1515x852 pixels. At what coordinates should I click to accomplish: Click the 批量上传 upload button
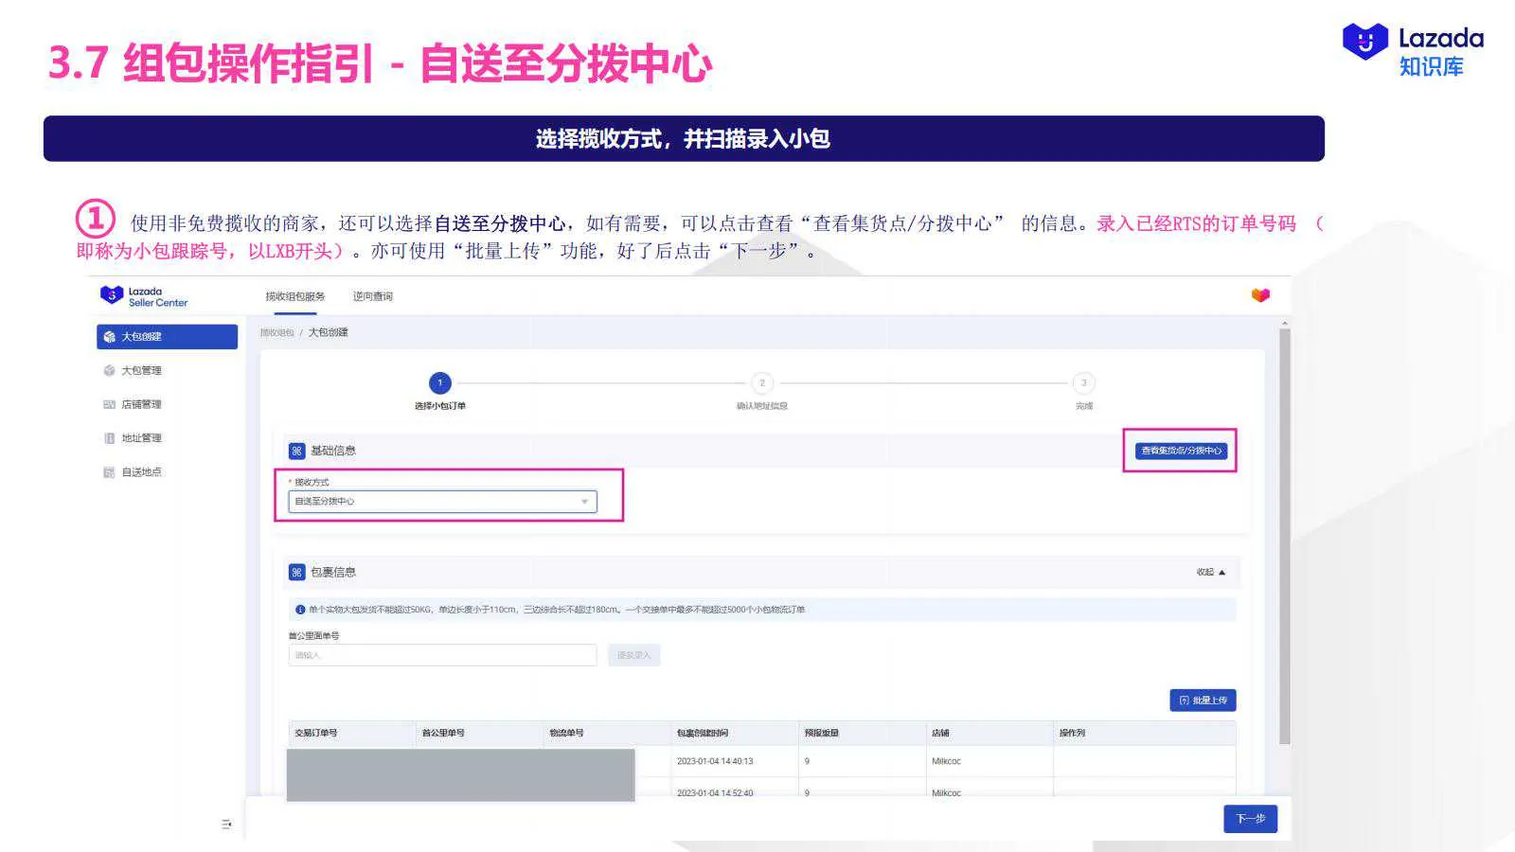click(1201, 700)
